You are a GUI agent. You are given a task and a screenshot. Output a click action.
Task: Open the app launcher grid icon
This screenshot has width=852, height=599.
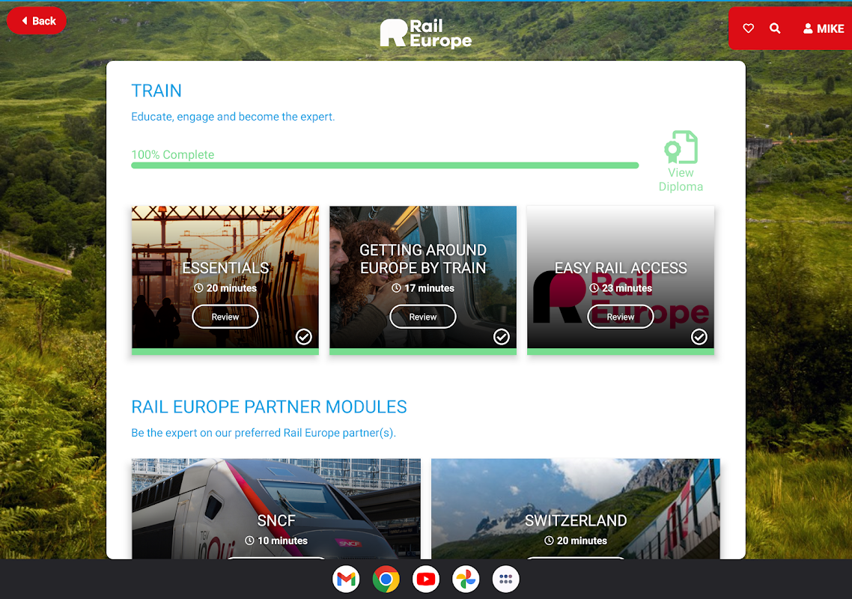point(506,580)
